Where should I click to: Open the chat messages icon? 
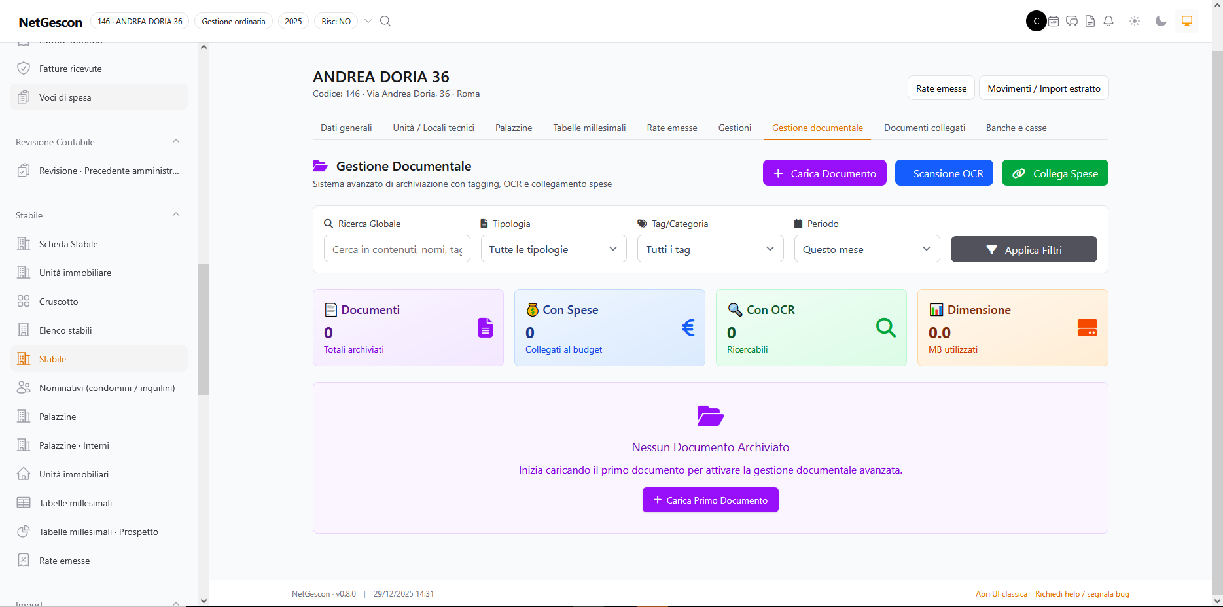coord(1072,21)
